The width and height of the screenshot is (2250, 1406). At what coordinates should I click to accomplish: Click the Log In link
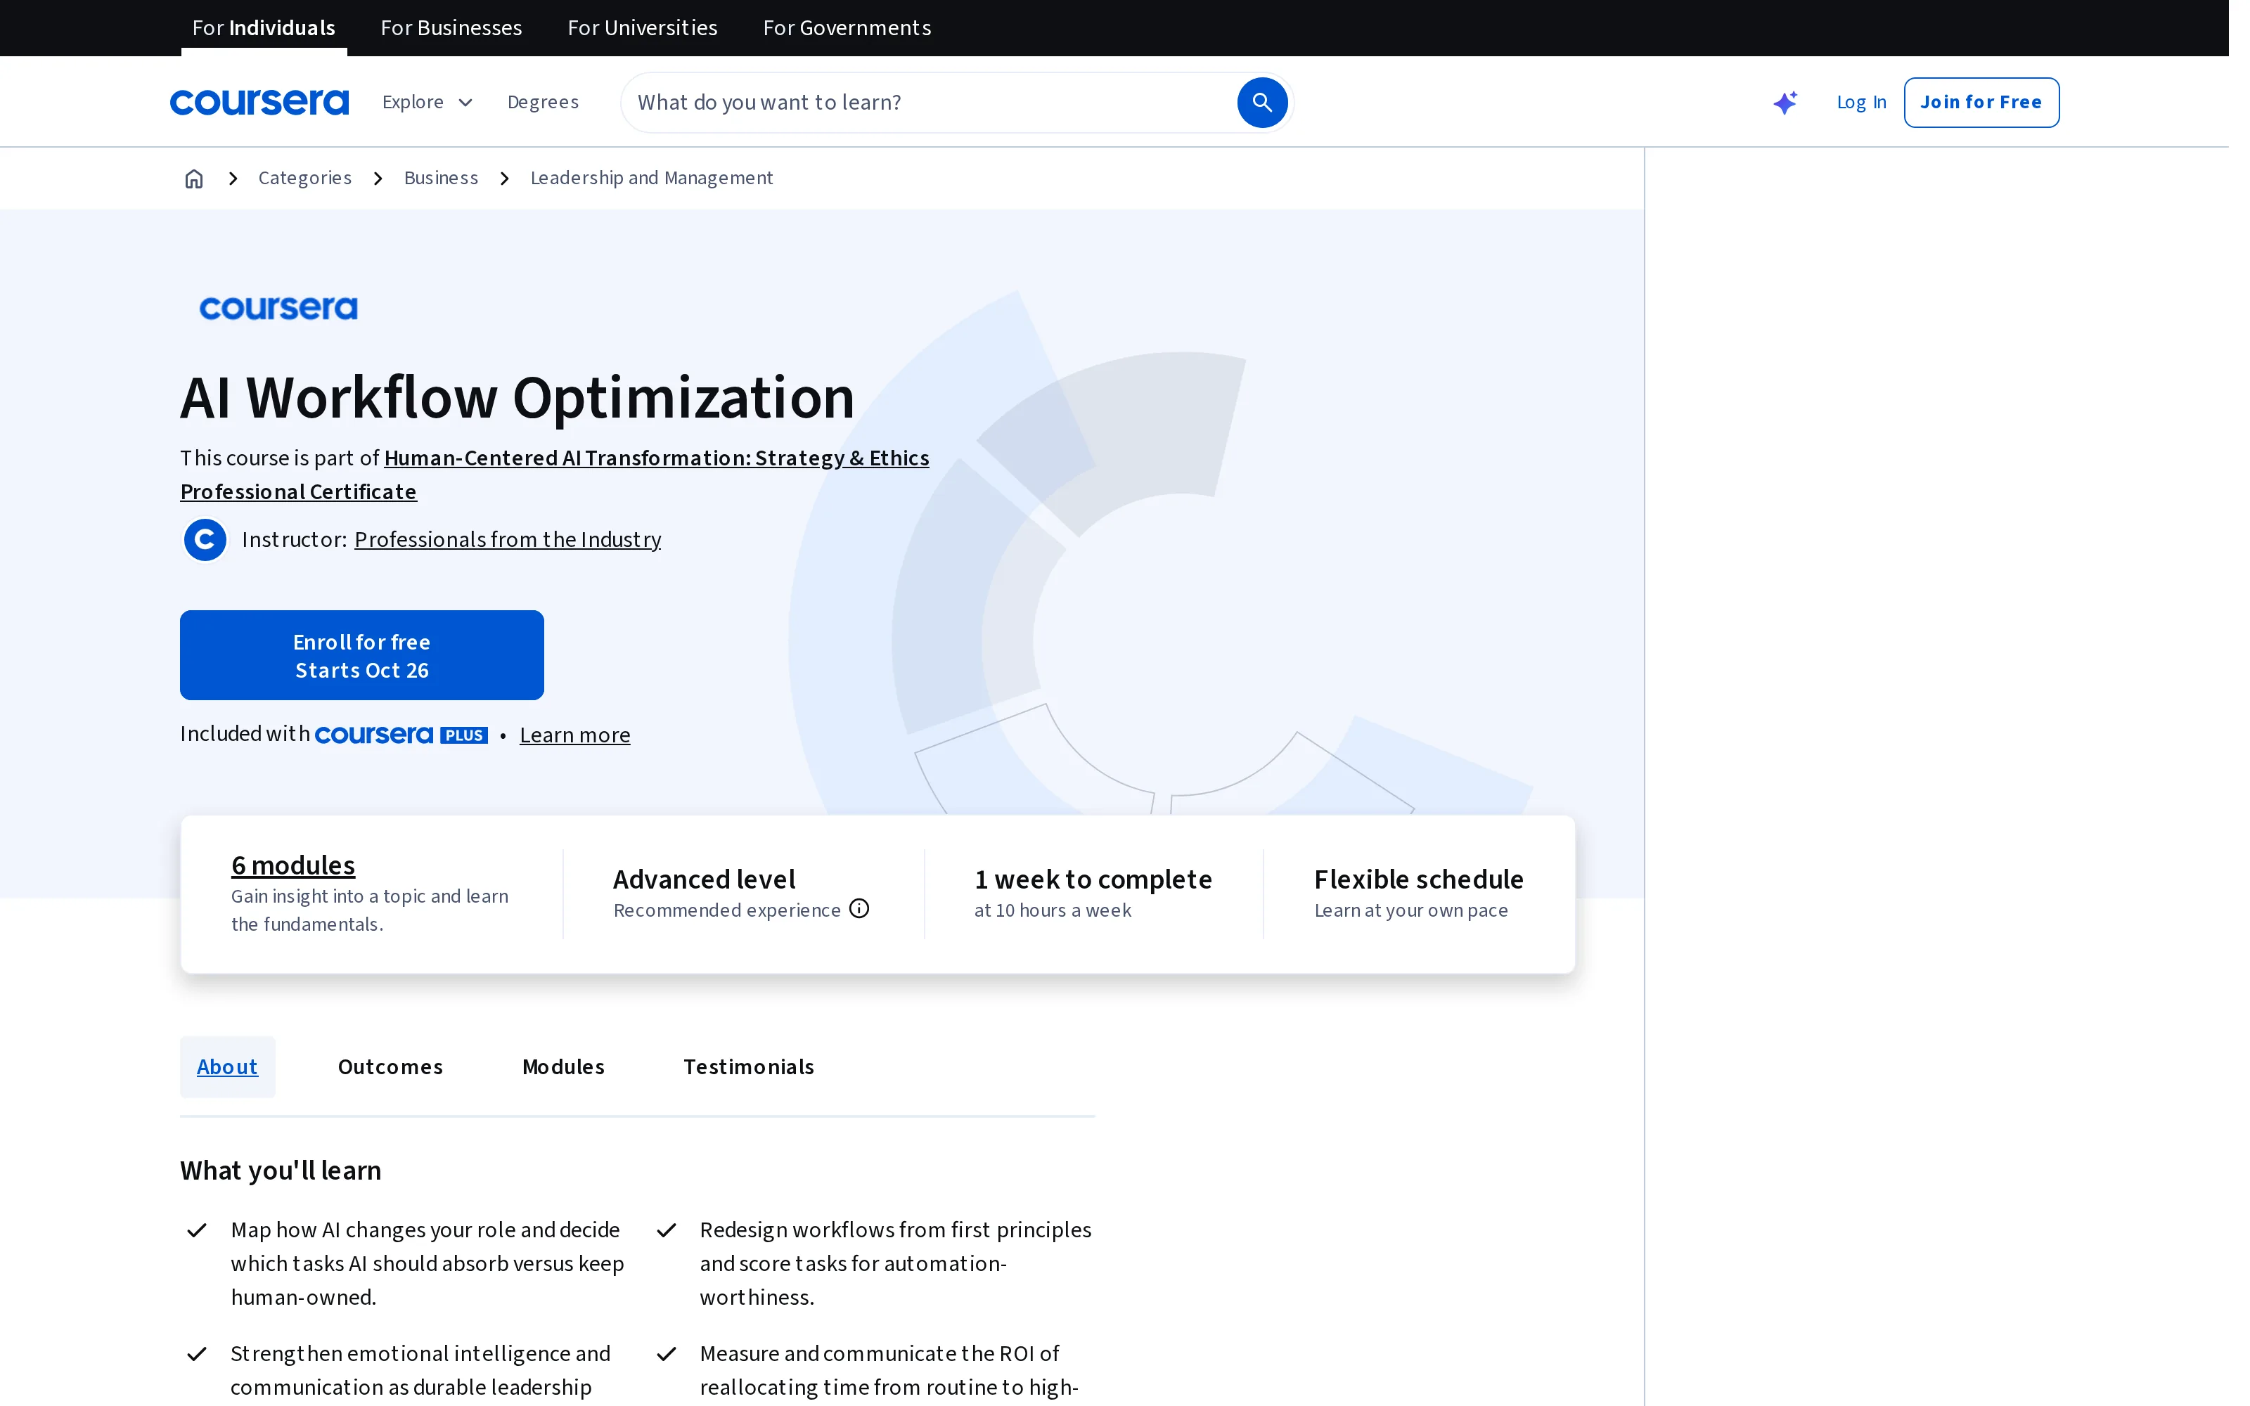[x=1861, y=103]
